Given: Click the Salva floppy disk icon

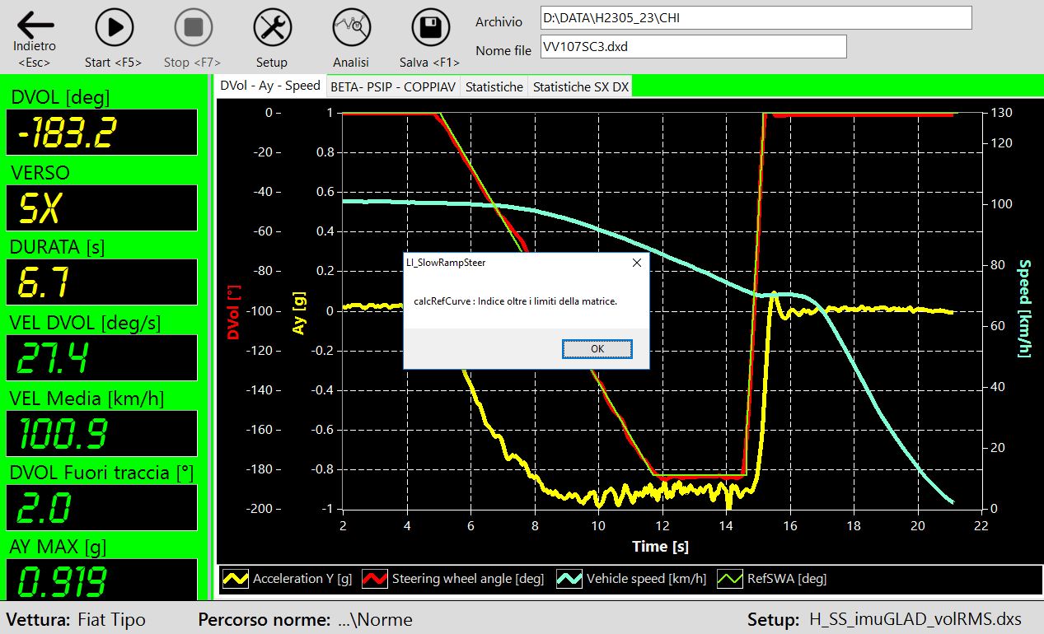Looking at the screenshot, I should point(429,28).
